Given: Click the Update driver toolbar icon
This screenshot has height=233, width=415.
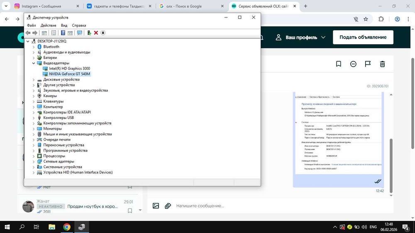Looking at the screenshot, I should tap(89, 33).
